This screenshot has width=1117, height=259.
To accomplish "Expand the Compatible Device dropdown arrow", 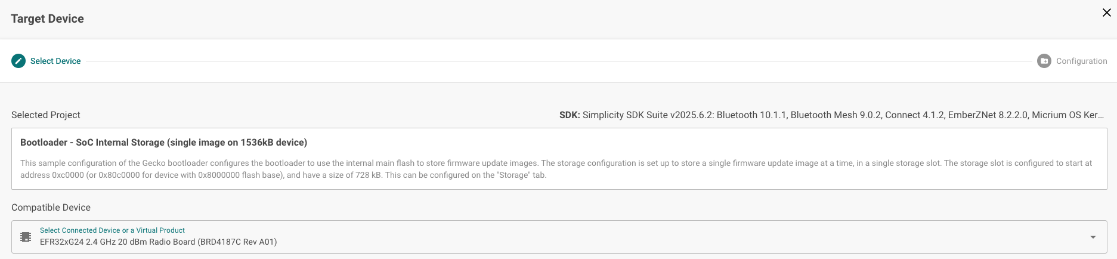I will point(1093,237).
